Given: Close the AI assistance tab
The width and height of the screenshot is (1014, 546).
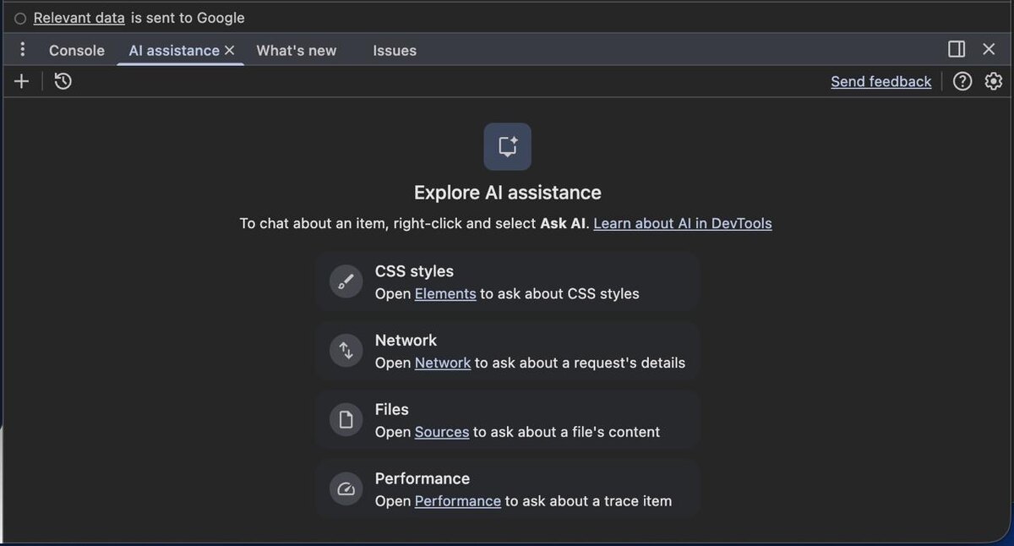Looking at the screenshot, I should pyautogui.click(x=229, y=51).
